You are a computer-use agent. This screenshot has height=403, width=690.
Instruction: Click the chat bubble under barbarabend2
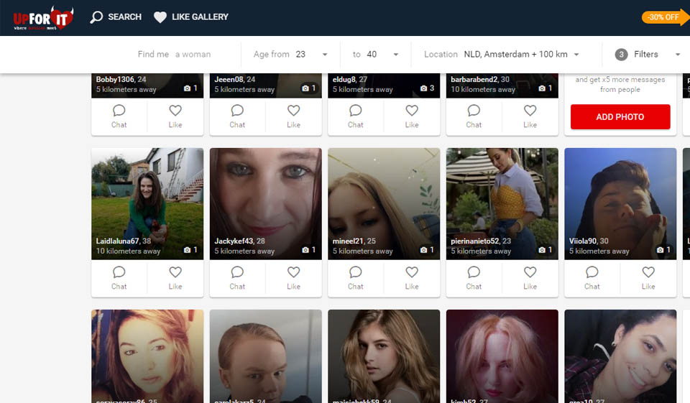(x=474, y=115)
